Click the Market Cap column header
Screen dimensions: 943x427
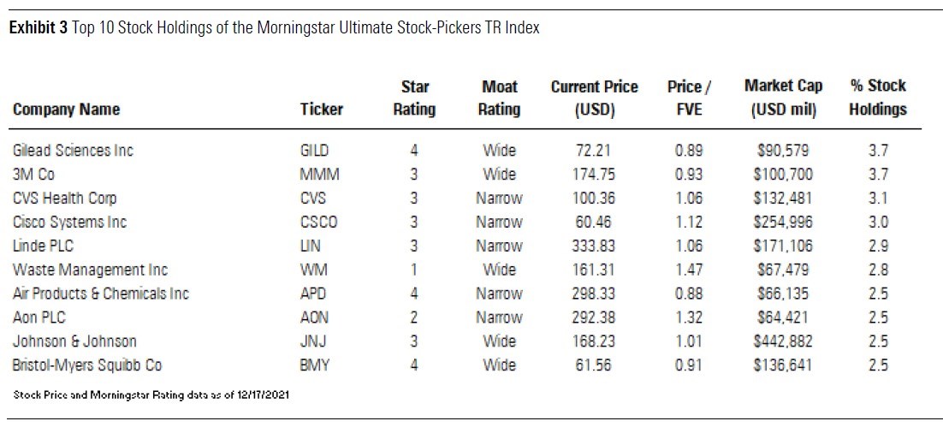(x=783, y=98)
